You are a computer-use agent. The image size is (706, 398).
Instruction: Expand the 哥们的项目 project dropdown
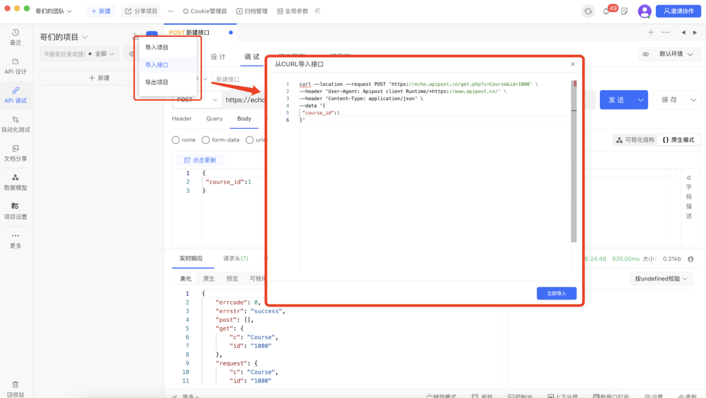coord(64,37)
